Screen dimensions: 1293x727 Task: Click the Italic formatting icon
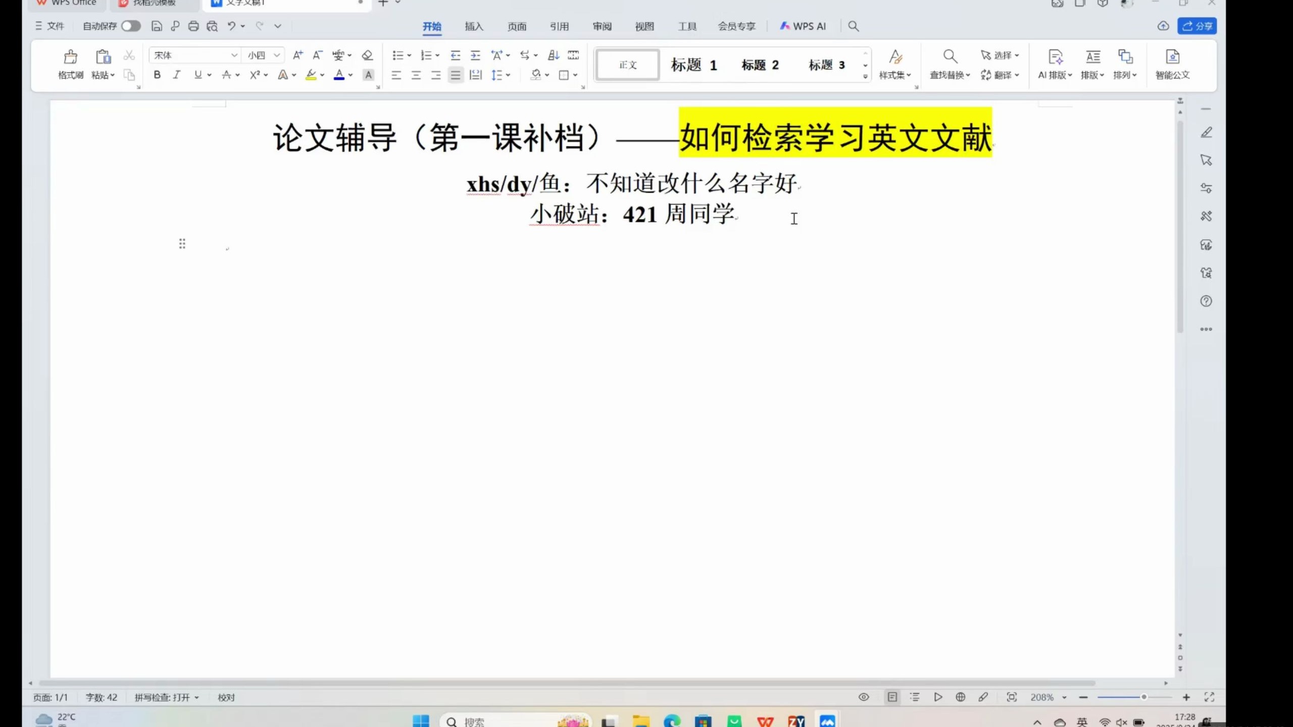(x=176, y=75)
